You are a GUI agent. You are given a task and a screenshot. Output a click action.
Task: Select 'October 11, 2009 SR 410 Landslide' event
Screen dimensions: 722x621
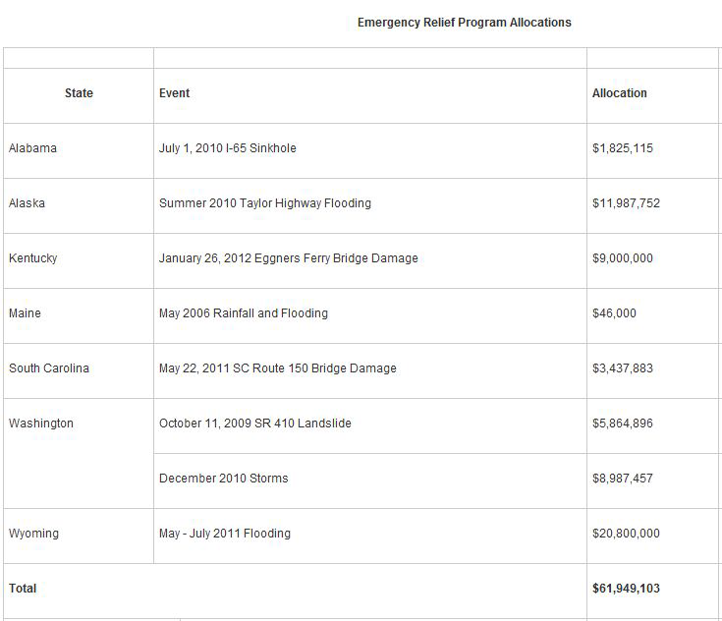point(255,423)
